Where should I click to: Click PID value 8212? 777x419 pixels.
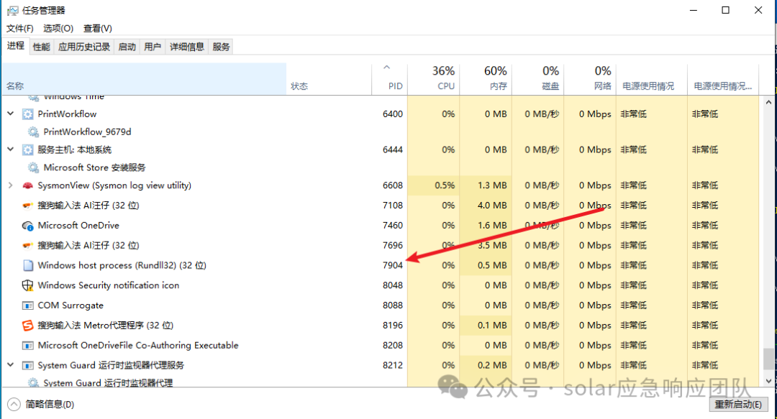[x=393, y=366]
